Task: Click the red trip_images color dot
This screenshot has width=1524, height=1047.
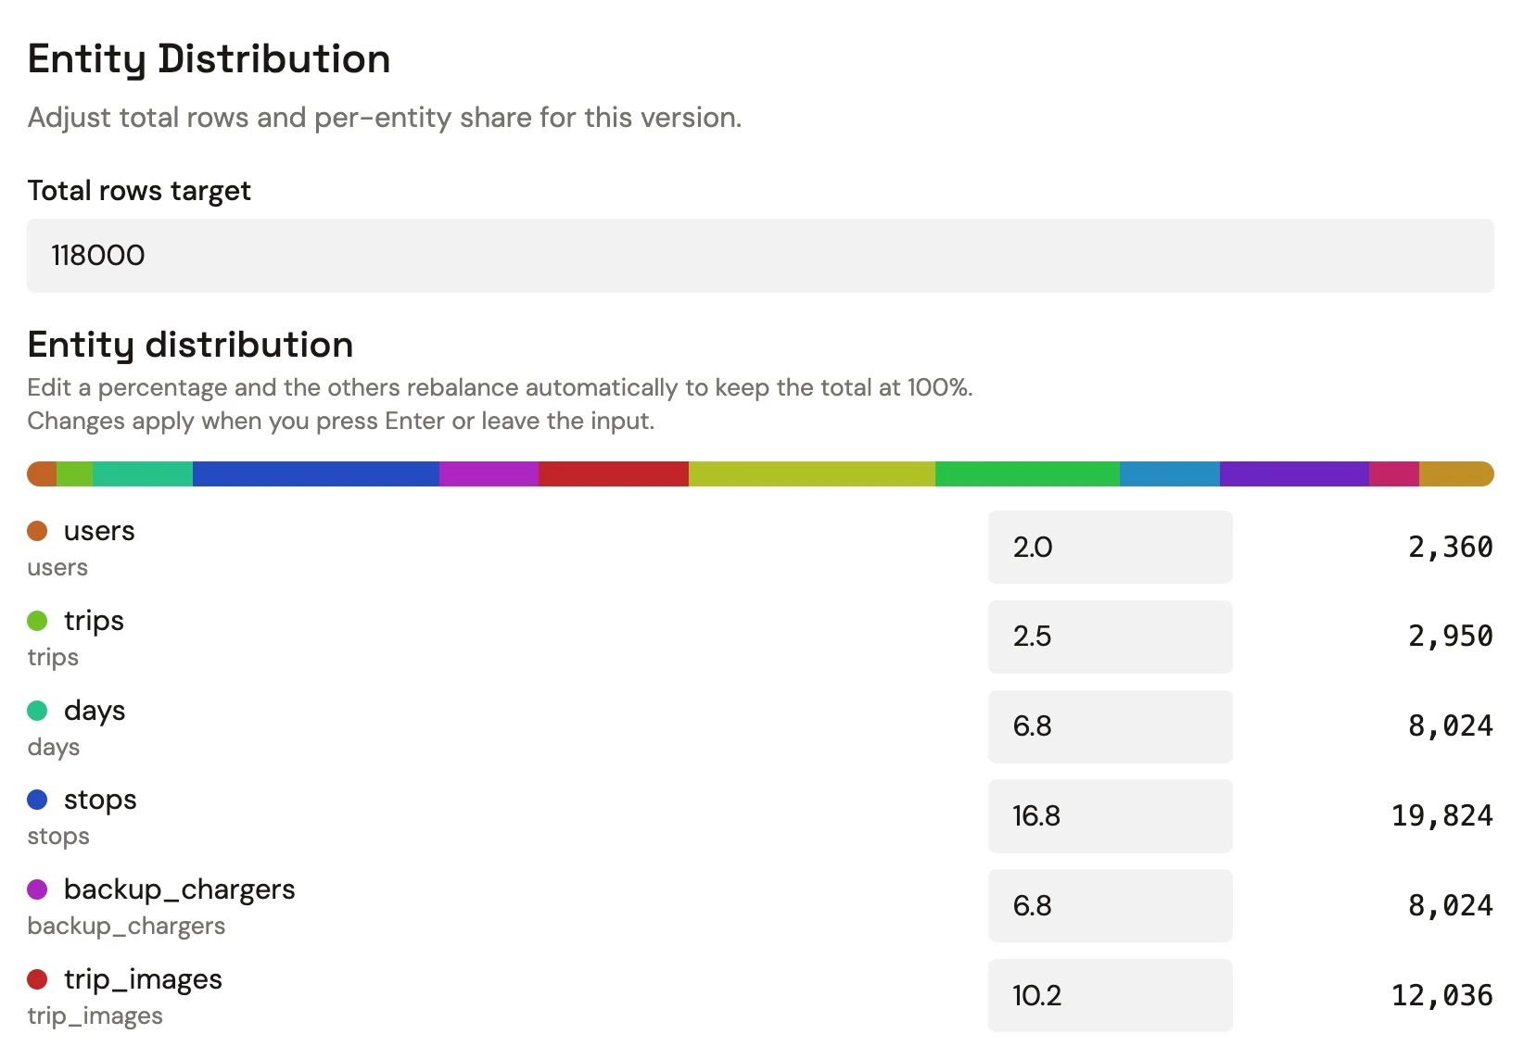Action: pos(38,978)
